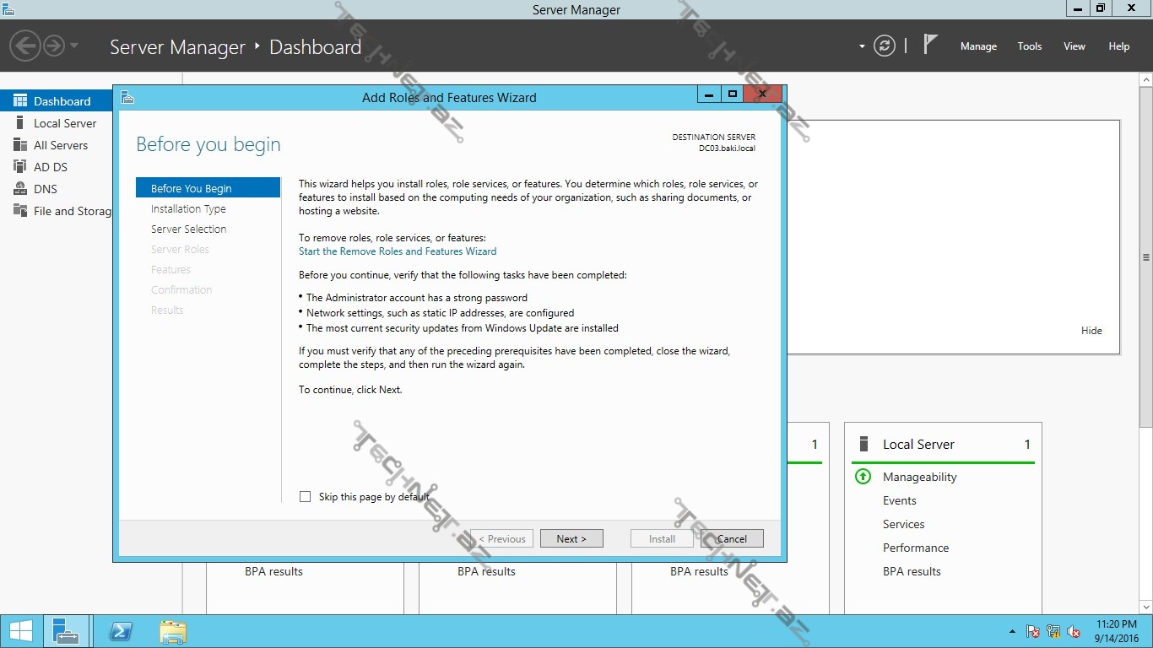1153x648 pixels.
Task: Click the Local Server Manageability status icon
Action: [x=863, y=477]
